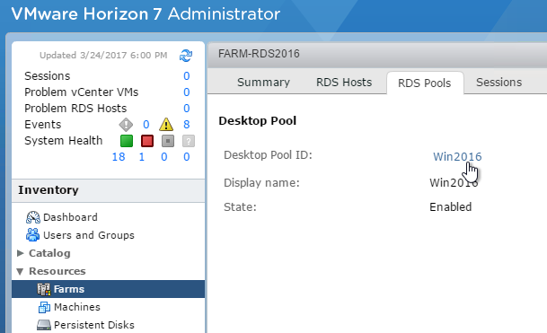Switch to the RDS Hosts tab
Image resolution: width=547 pixels, height=333 pixels.
click(x=344, y=83)
